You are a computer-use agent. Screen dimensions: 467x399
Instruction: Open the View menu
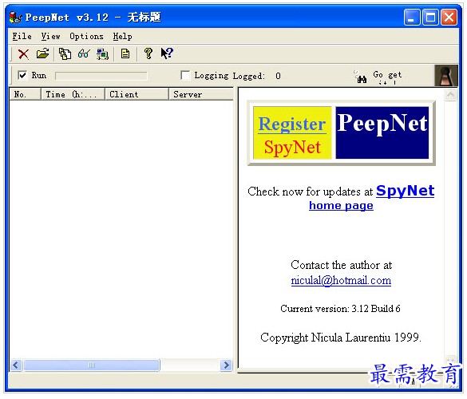50,37
